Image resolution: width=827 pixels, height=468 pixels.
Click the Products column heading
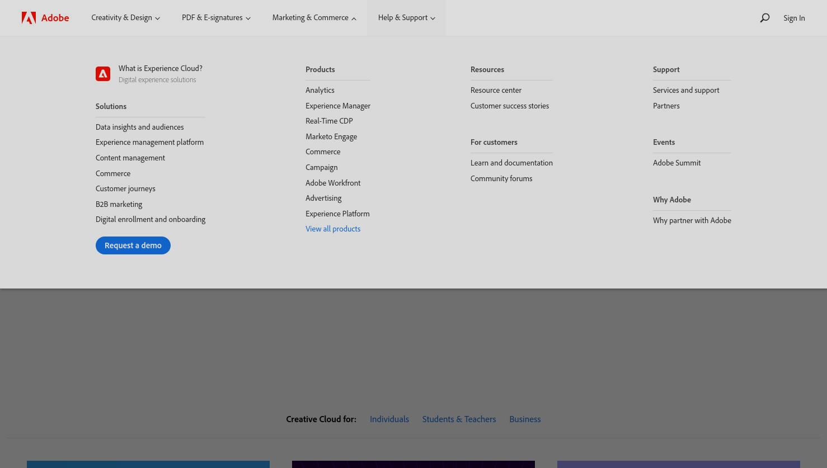(x=320, y=69)
